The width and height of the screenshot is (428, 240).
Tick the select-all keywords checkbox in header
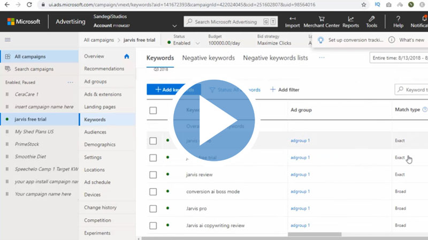pos(153,111)
